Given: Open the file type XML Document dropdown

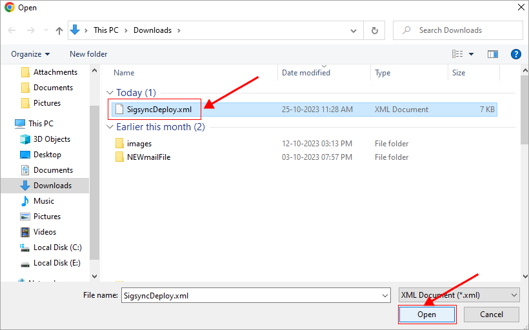Looking at the screenshot, I should (x=459, y=295).
